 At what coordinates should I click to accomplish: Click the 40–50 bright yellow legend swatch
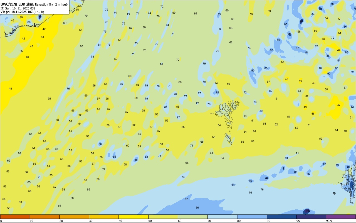[133, 217]
